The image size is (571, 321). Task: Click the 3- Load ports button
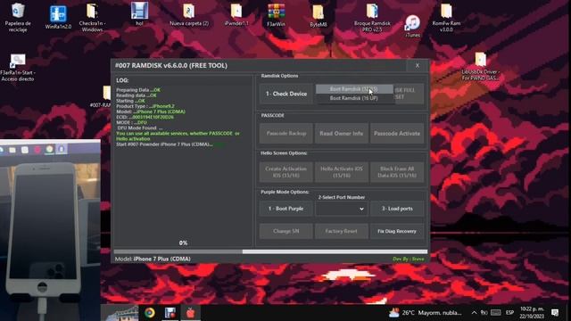(397, 209)
